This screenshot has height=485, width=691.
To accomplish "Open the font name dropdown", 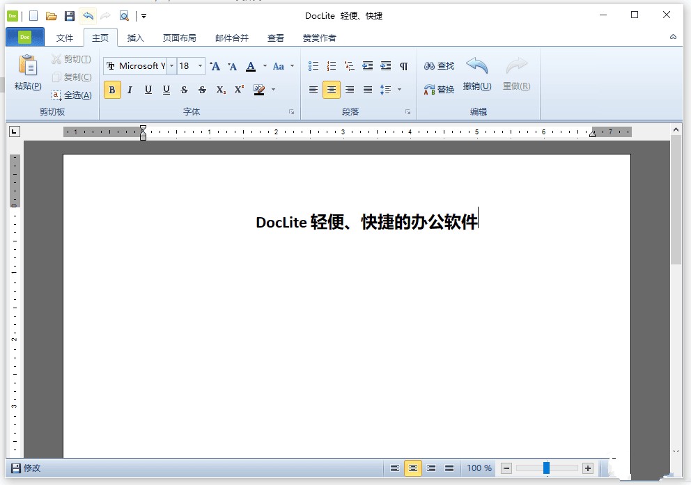I will (171, 66).
